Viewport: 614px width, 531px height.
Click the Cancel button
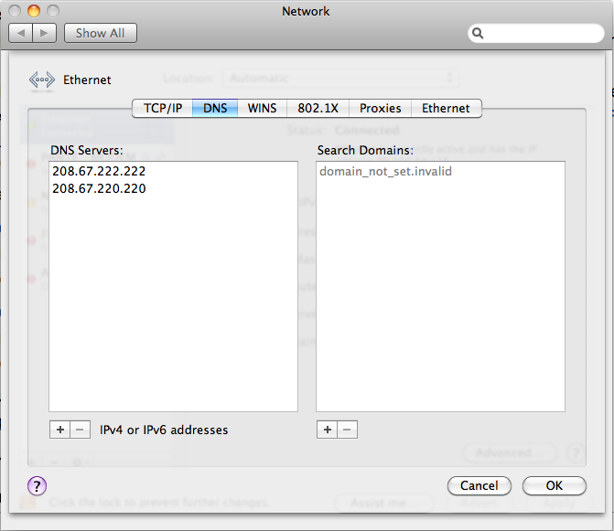tap(479, 485)
